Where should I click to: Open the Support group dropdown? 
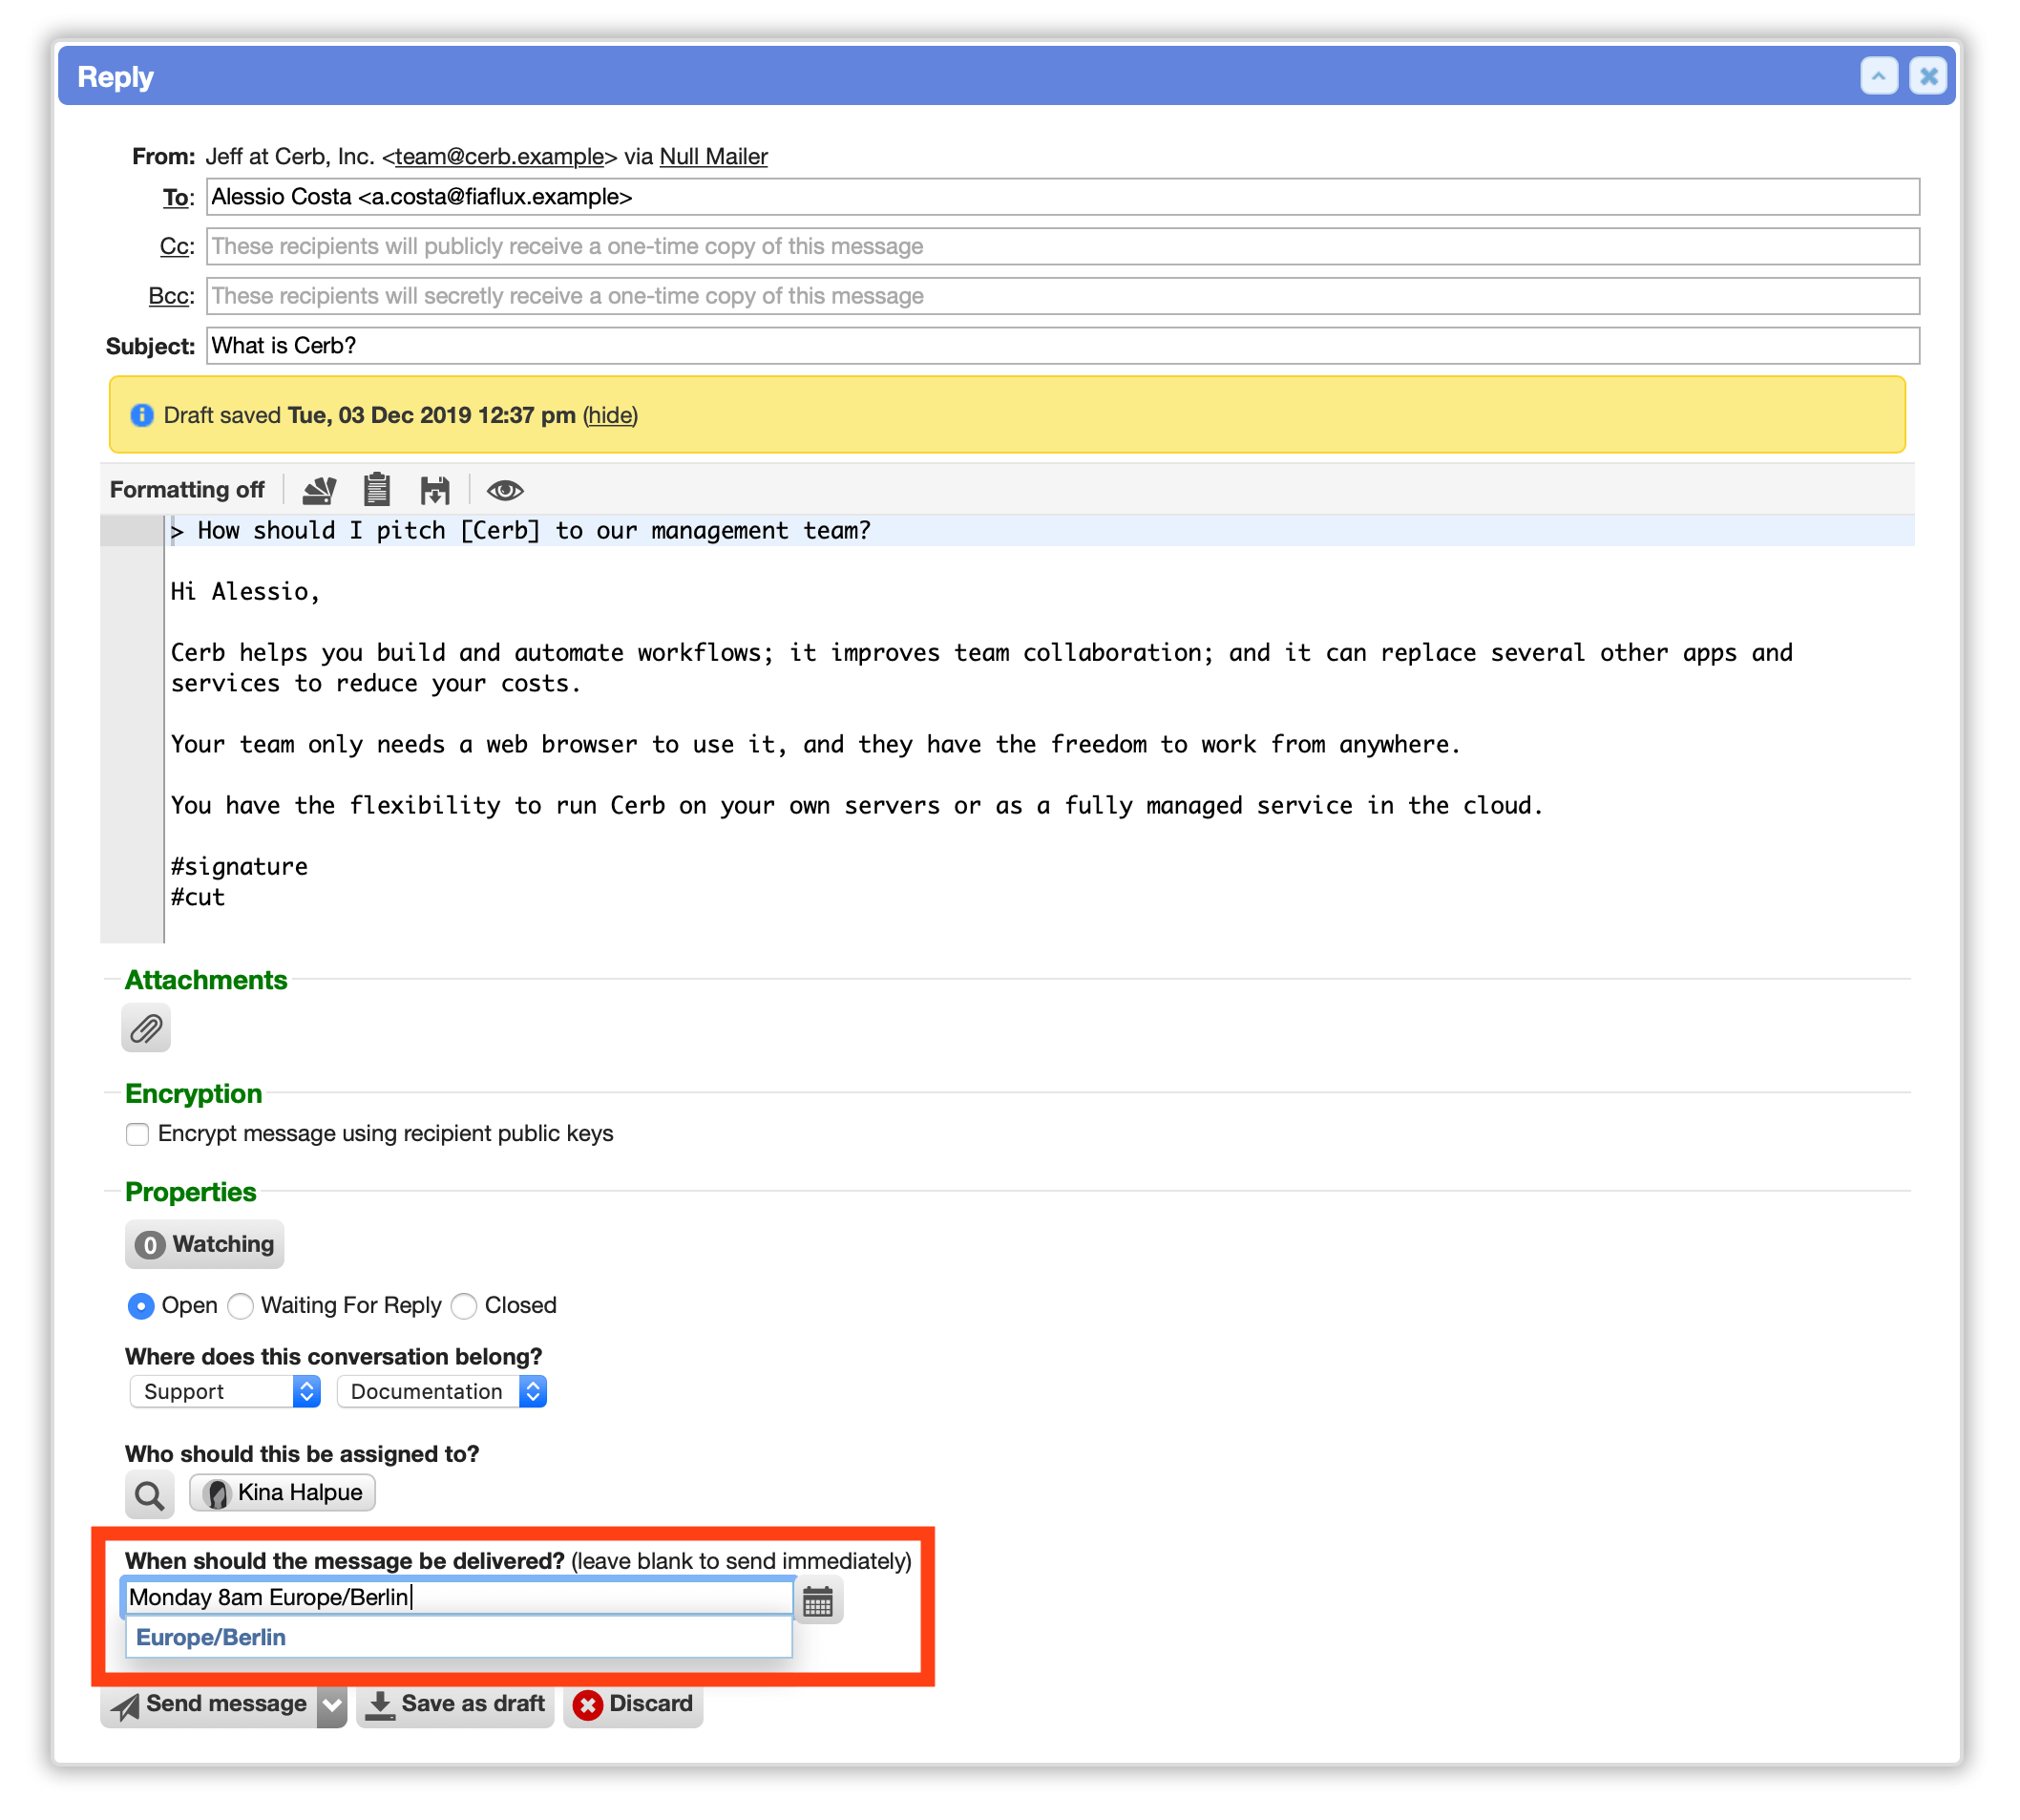click(225, 1392)
